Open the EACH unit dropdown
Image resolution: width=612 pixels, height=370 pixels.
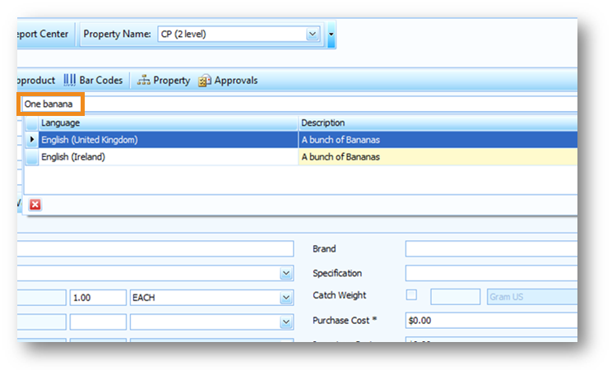[x=285, y=298]
